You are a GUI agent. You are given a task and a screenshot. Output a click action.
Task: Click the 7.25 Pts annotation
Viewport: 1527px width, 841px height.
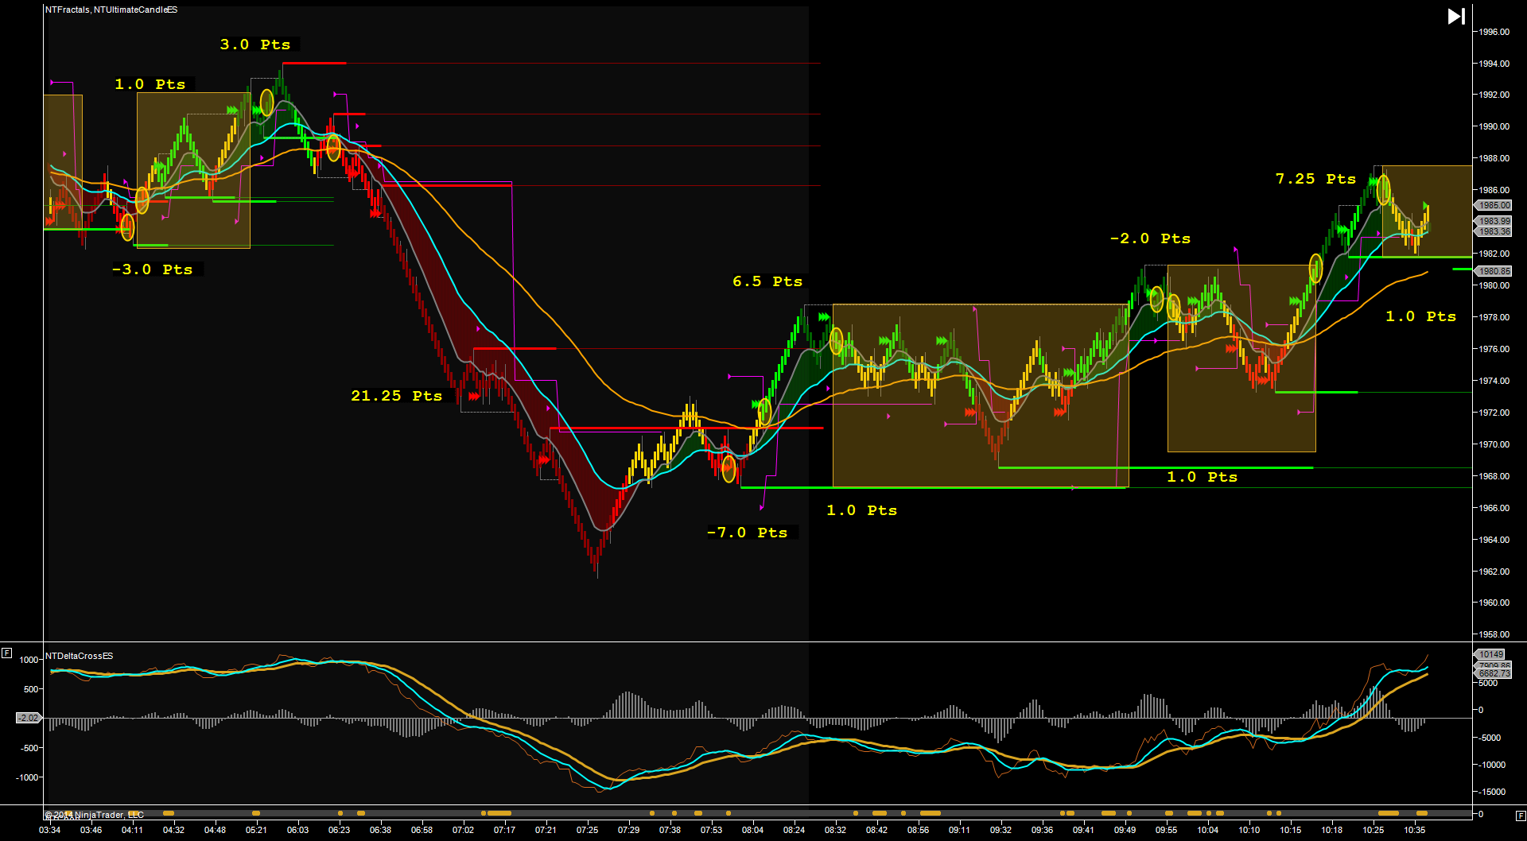[1316, 179]
